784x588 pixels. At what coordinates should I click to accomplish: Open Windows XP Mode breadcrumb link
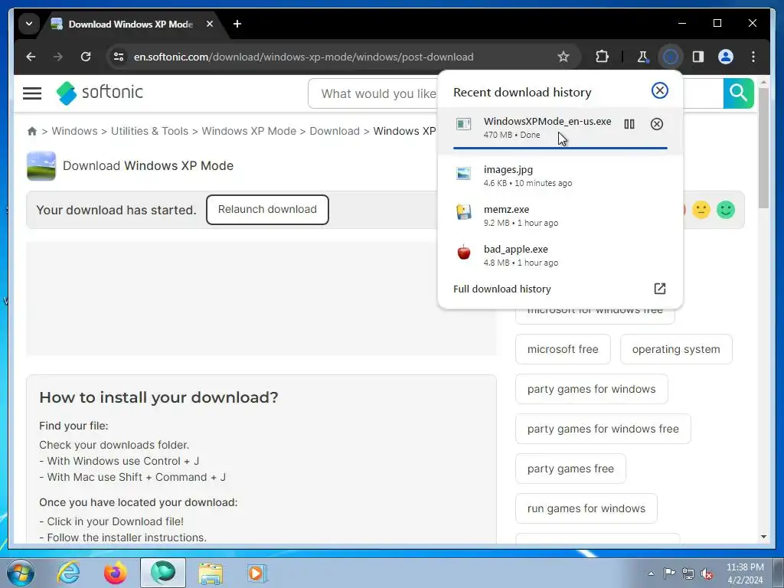click(249, 131)
